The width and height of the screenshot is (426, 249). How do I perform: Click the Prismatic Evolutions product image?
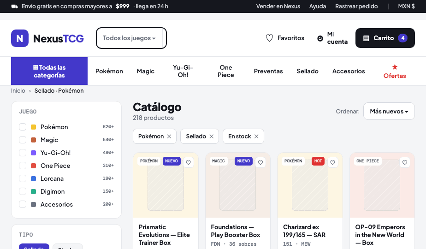click(x=166, y=185)
